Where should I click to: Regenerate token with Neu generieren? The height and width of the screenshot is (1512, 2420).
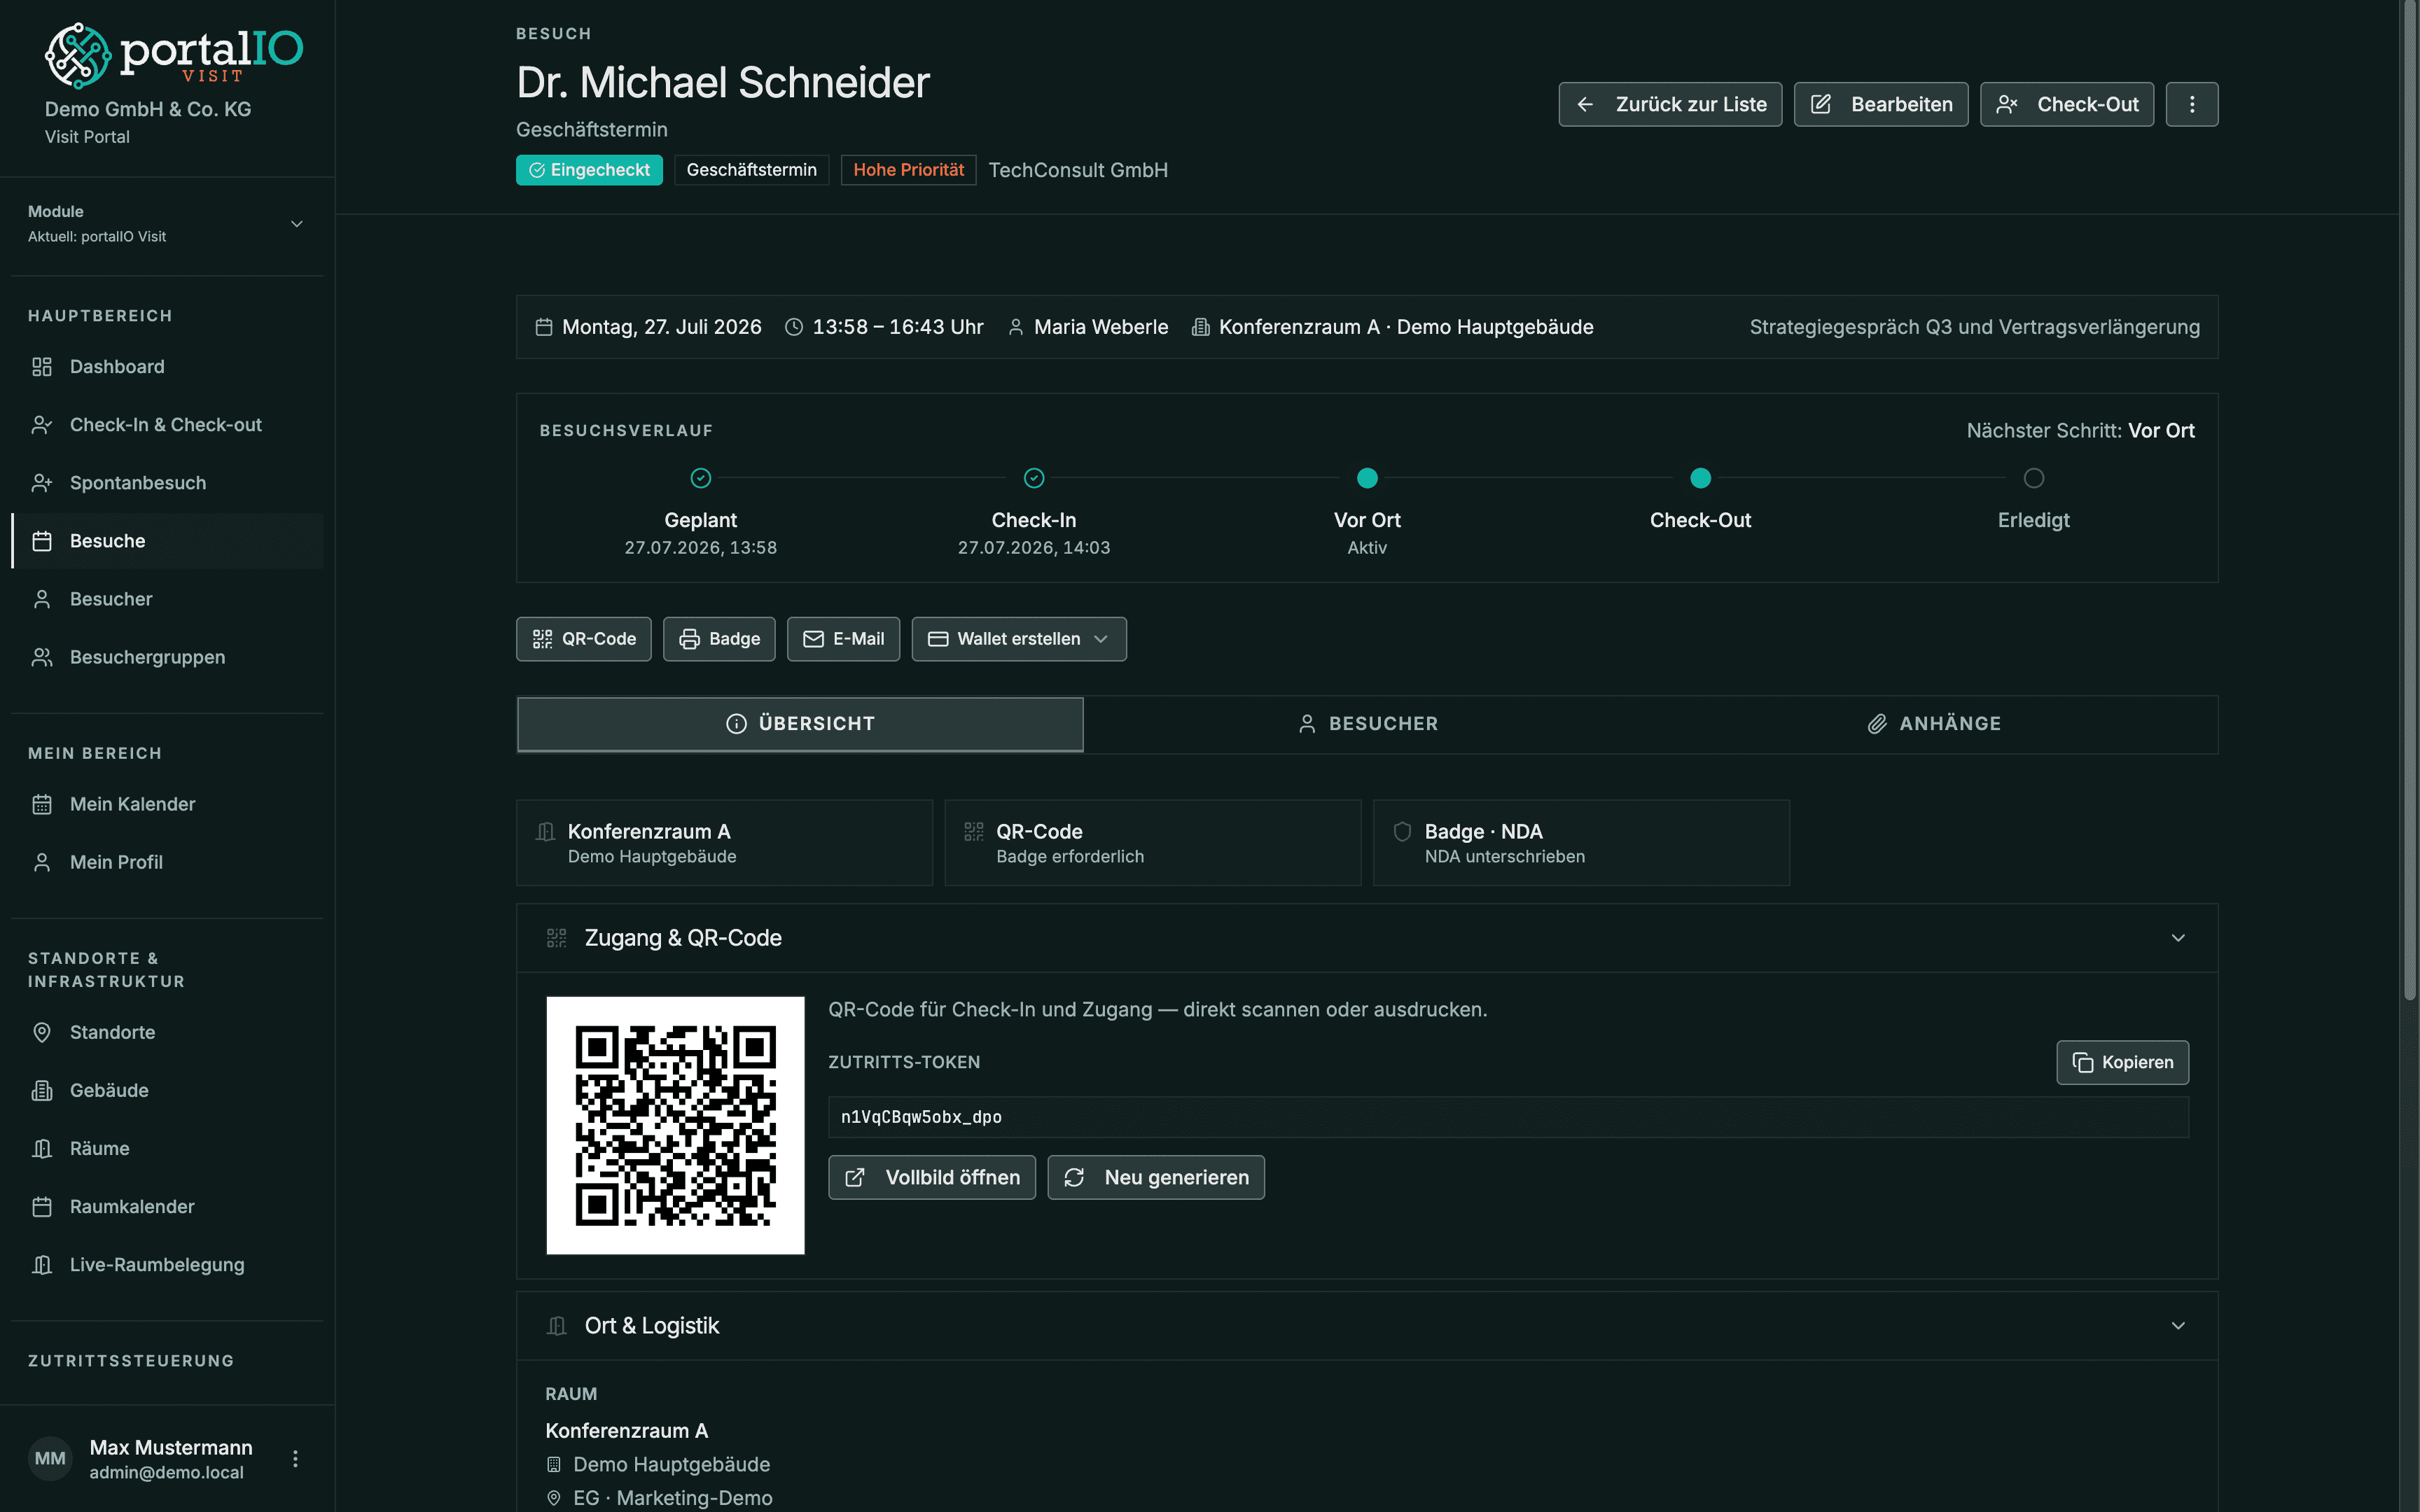click(x=1156, y=1178)
